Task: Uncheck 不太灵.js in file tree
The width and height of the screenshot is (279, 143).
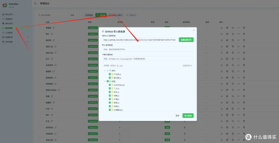Action: pos(110,74)
